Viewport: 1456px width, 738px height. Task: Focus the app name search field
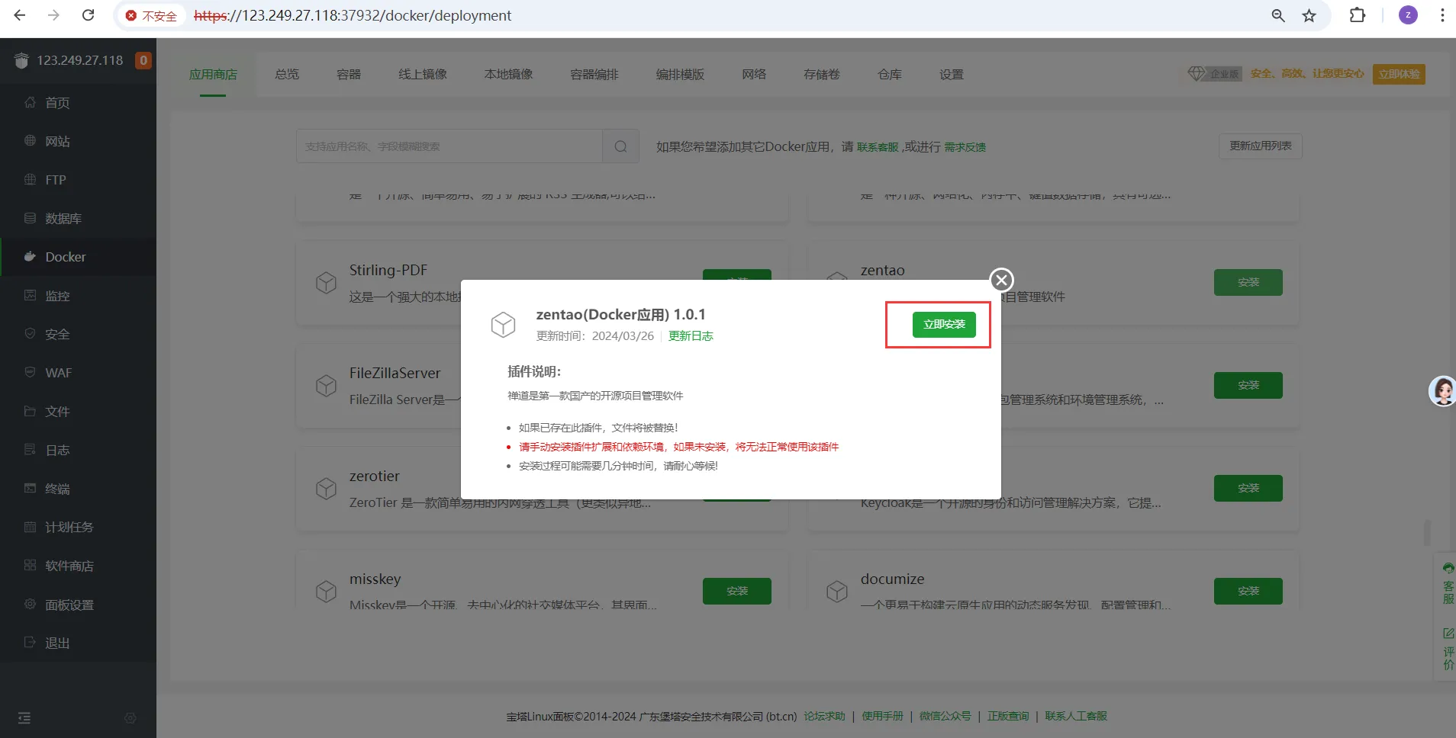(x=449, y=146)
